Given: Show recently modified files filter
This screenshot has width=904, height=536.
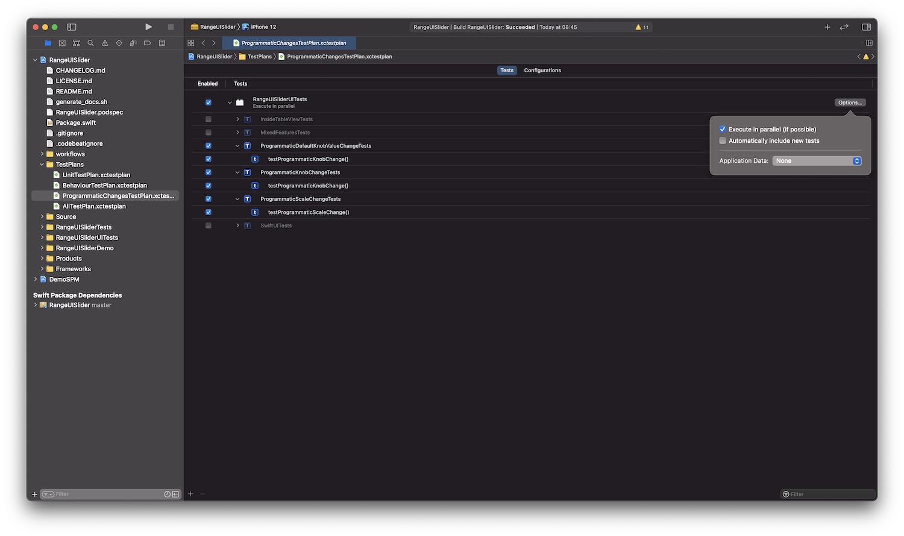Looking at the screenshot, I should (x=167, y=494).
